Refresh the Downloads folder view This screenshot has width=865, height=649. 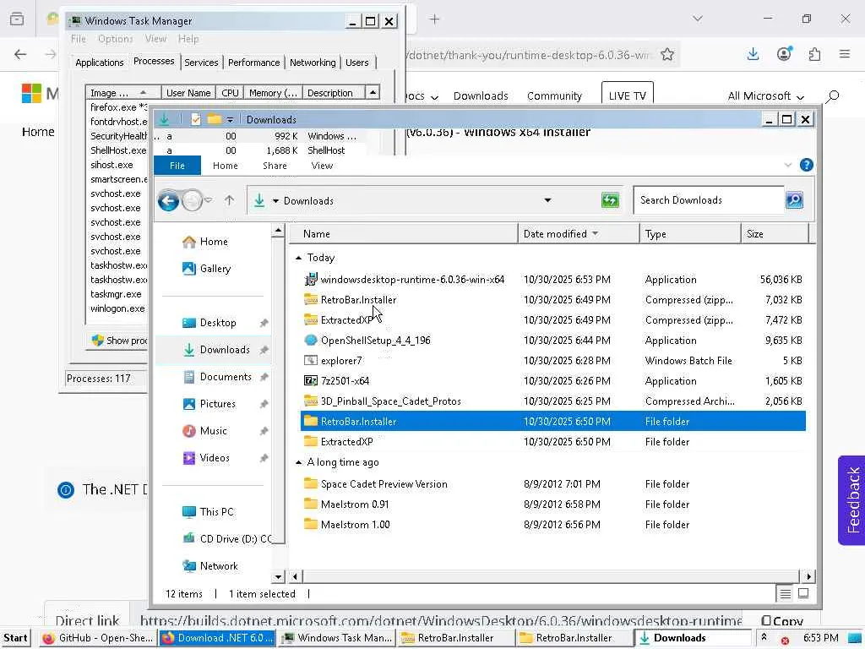610,200
